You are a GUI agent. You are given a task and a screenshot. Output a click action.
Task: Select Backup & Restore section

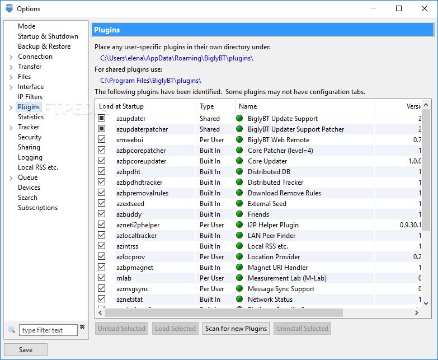coord(44,46)
